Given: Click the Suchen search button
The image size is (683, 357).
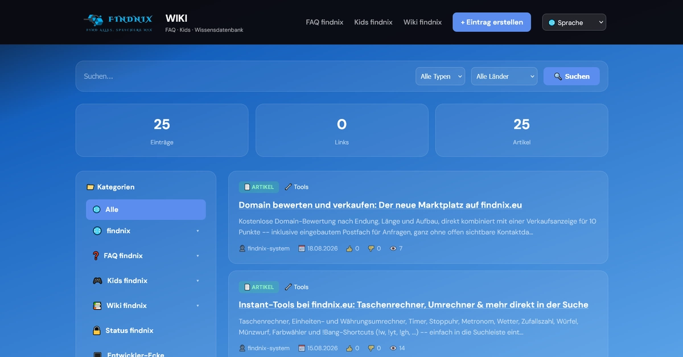Looking at the screenshot, I should click(x=571, y=76).
